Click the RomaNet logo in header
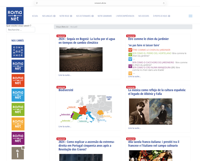The width and height of the screenshot is (200, 161). pos(15,16)
